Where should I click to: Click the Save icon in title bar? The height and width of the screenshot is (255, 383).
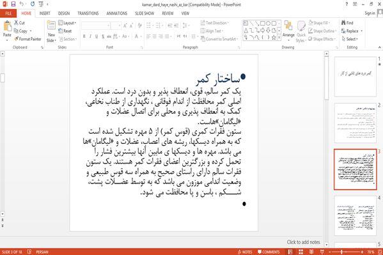(x=13, y=4)
